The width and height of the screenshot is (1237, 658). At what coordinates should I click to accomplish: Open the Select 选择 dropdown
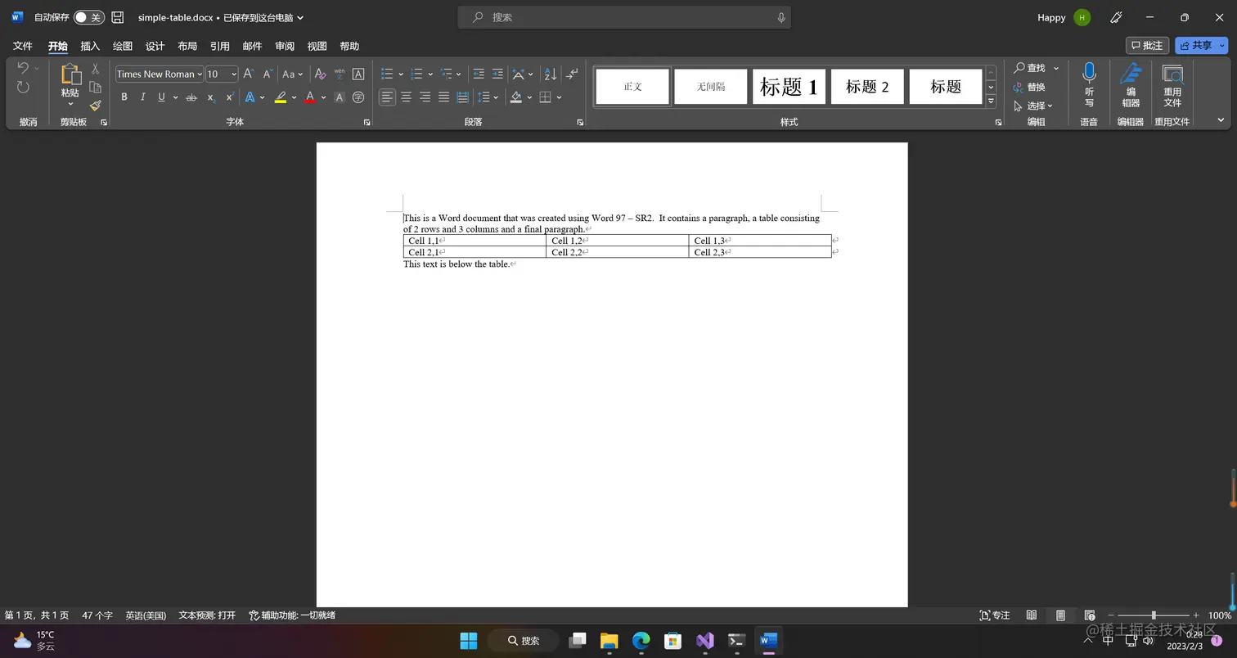click(x=1033, y=106)
